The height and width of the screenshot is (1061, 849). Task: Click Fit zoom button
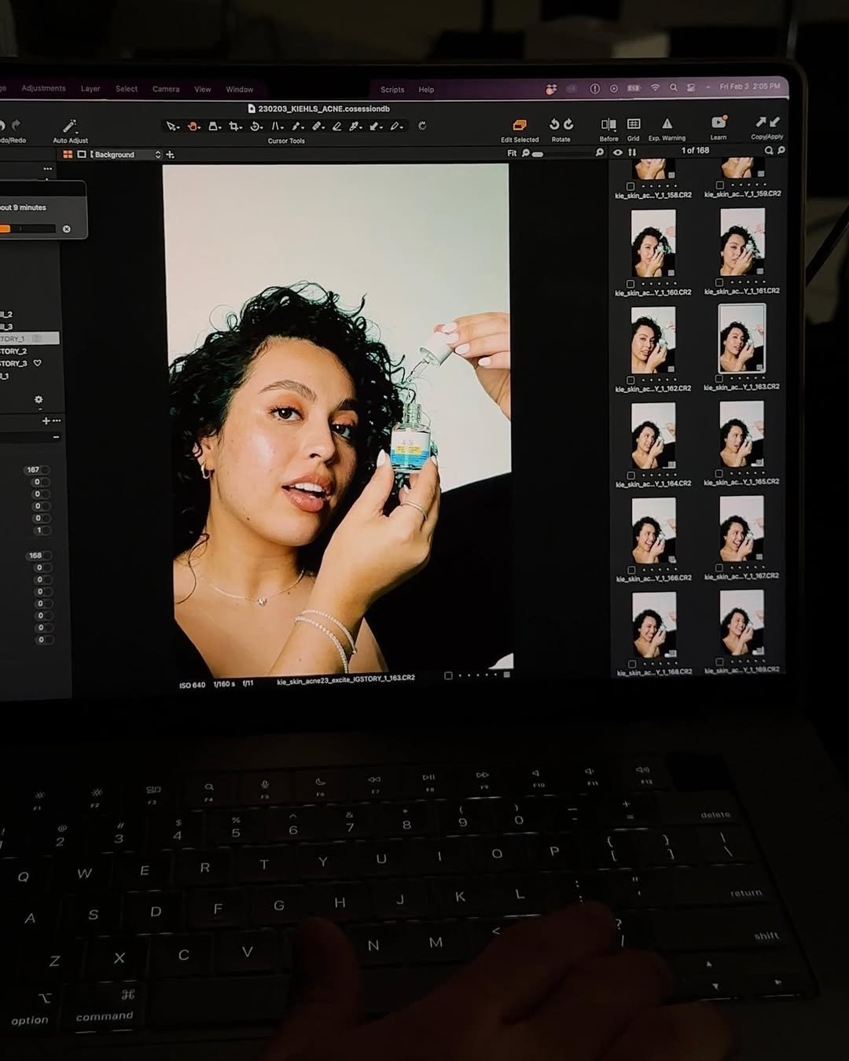512,153
